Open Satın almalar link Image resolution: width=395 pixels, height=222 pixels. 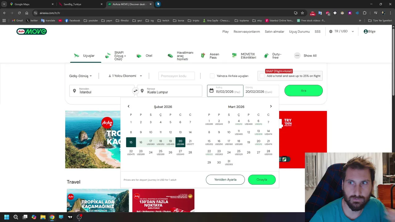coord(274,31)
